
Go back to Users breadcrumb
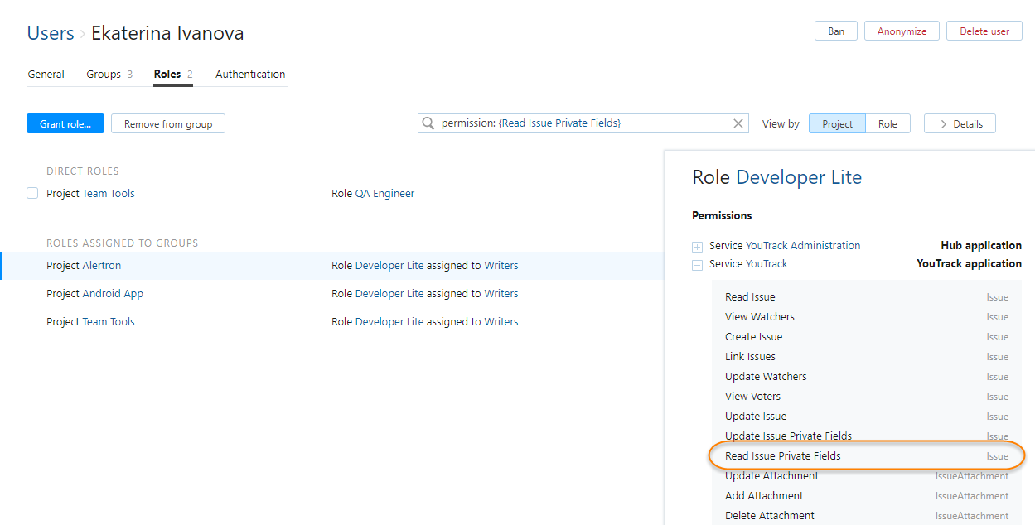[x=51, y=33]
